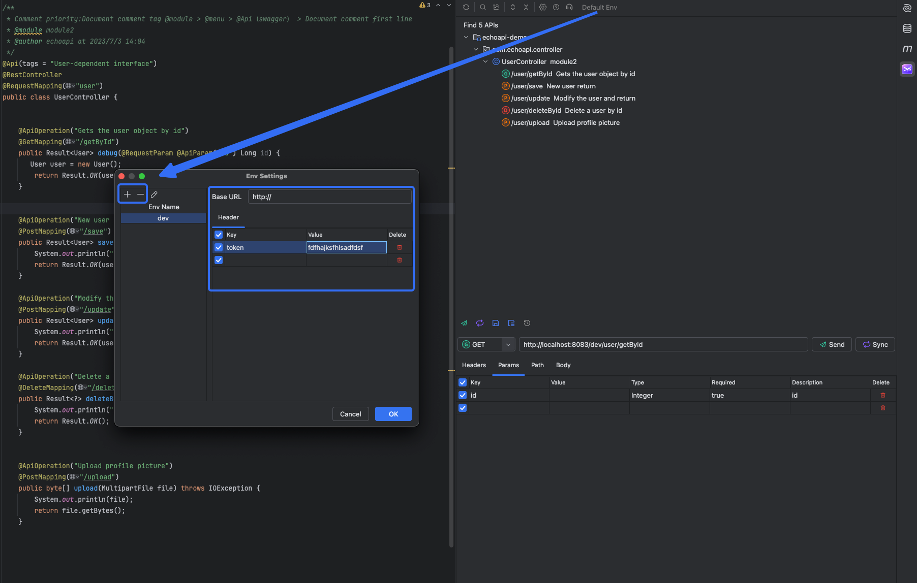Switch to the Body tab
The image size is (917, 583).
(563, 365)
